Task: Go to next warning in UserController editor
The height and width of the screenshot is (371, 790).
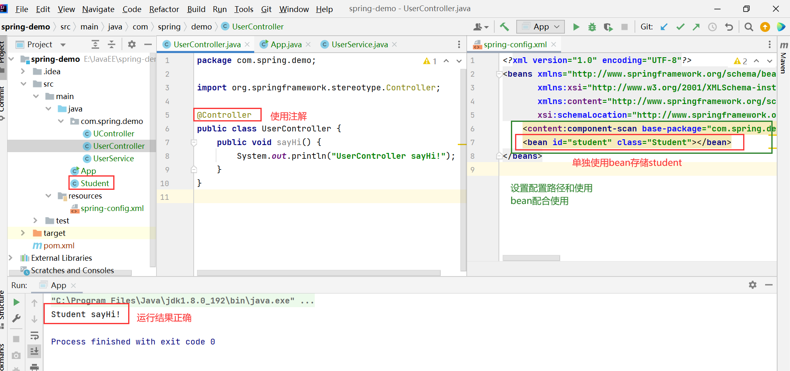Action: pyautogui.click(x=459, y=61)
